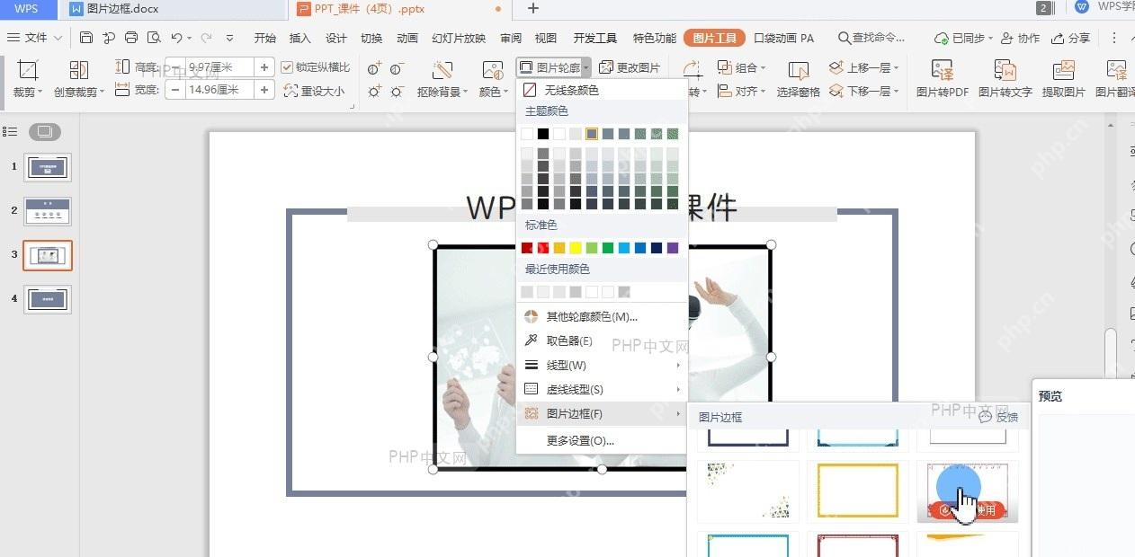1135x557 pixels.
Task: Click the width minus stepper button
Action: 175,90
